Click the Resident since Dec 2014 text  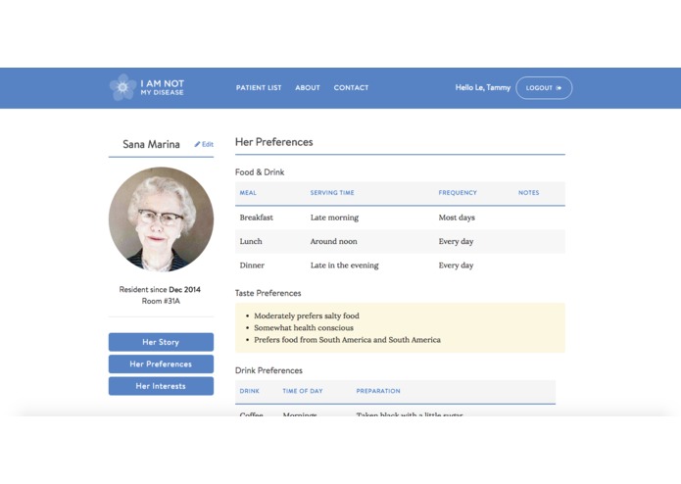pyautogui.click(x=160, y=290)
